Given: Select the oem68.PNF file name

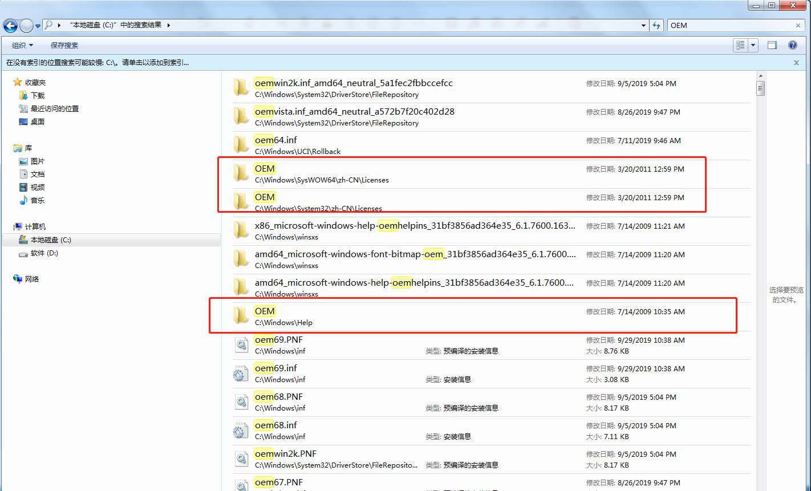Looking at the screenshot, I should click(x=279, y=396).
